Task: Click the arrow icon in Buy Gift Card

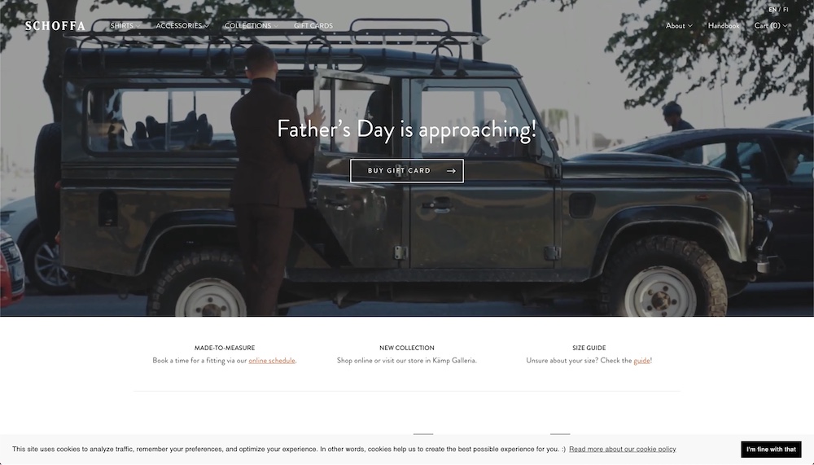Action: (x=451, y=171)
